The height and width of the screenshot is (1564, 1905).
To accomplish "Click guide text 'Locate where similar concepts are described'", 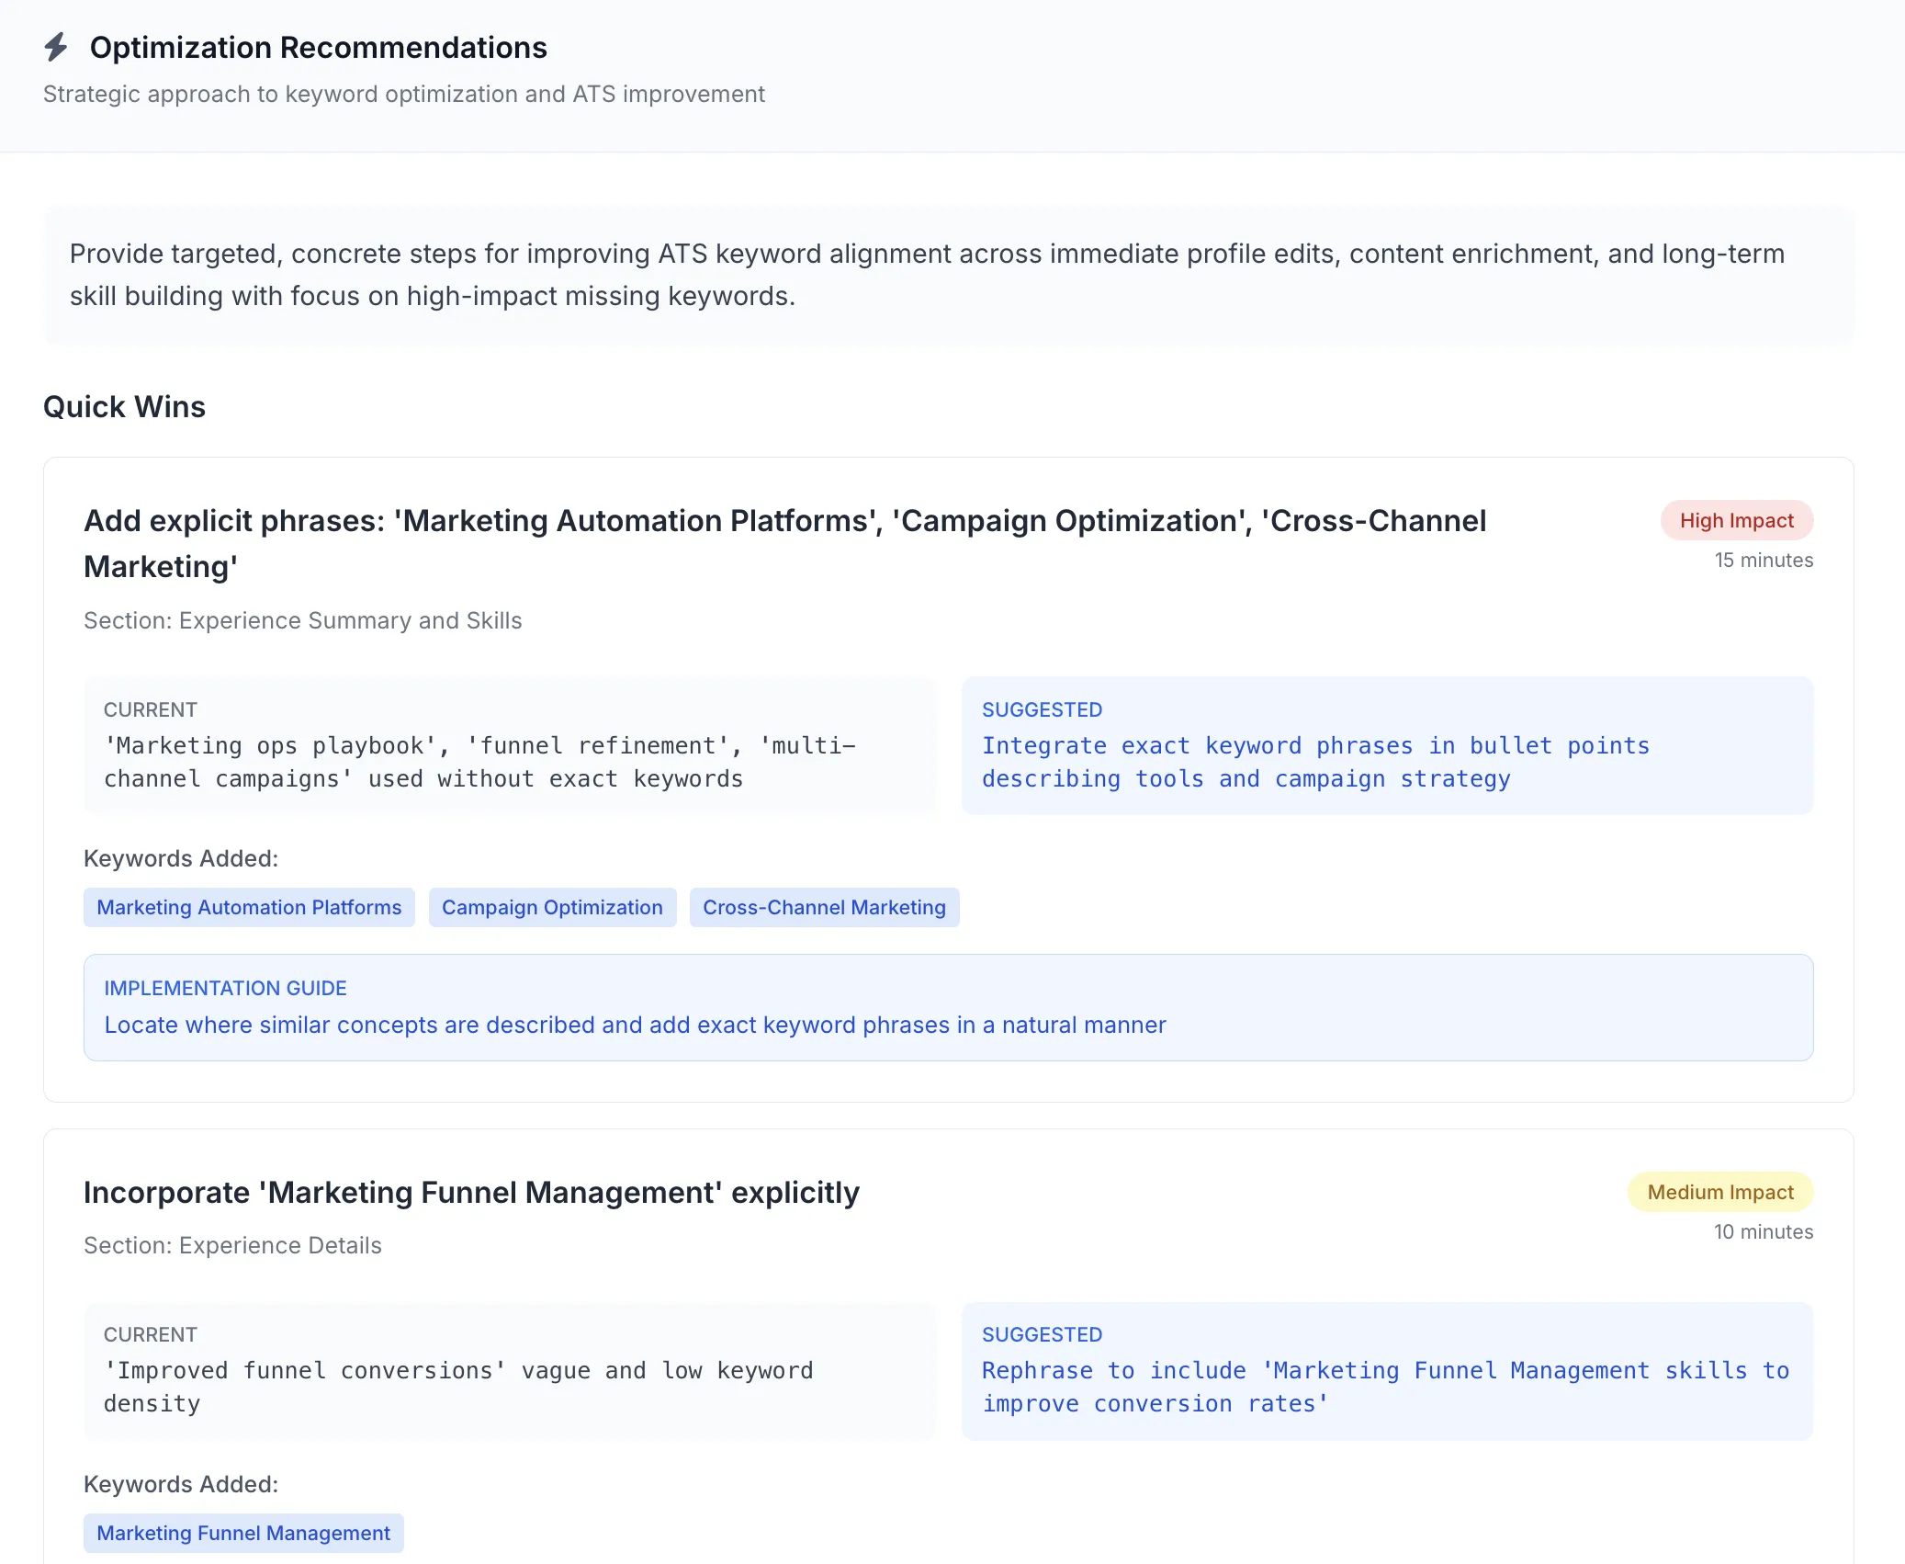I will coord(635,1025).
